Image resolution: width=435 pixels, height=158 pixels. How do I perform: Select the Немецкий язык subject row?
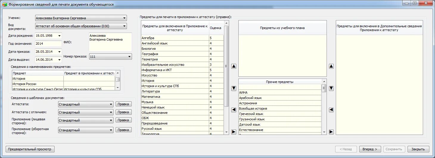(x=182, y=107)
